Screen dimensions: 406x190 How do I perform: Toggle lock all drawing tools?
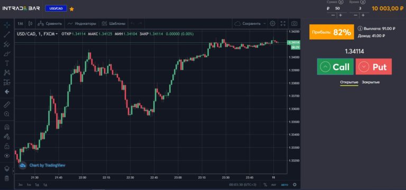point(7,146)
